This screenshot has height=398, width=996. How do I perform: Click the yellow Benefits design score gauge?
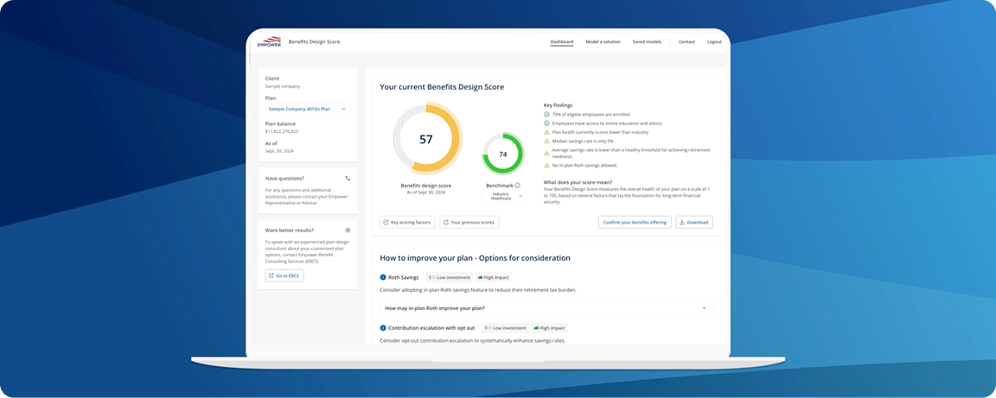pos(426,139)
